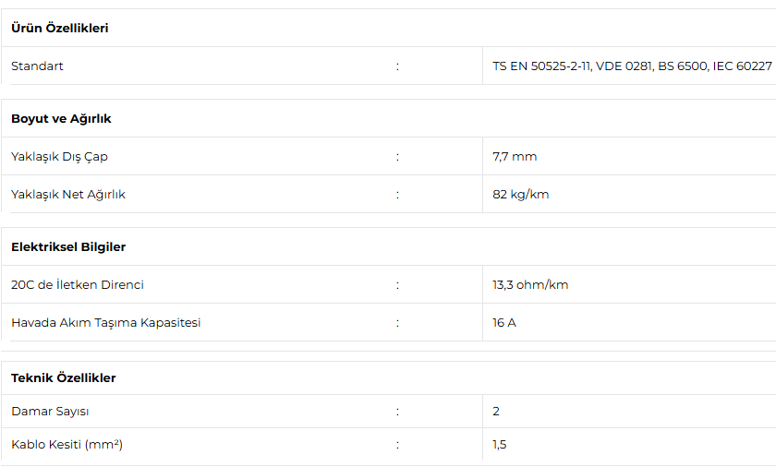776x467 pixels.
Task: Click the 7,7 mm diameter value
Action: pos(515,157)
